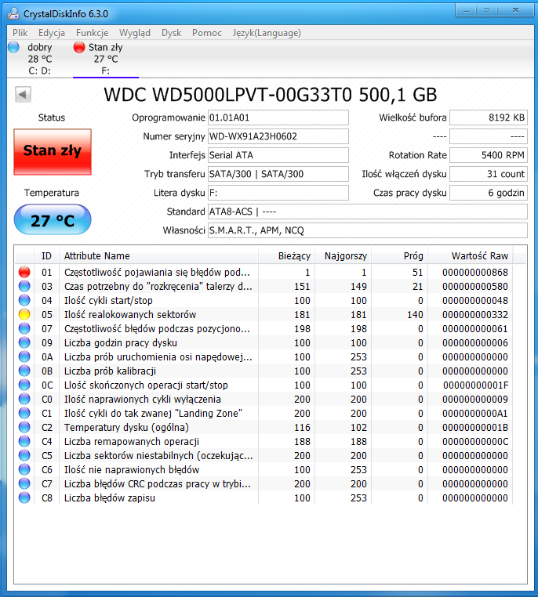Select row 'Ilość cykli start/stop'

tap(264, 300)
